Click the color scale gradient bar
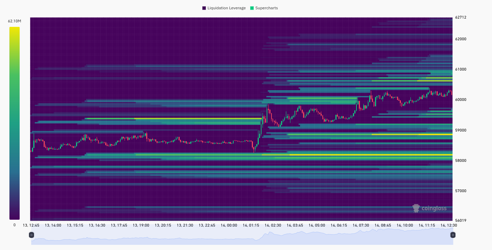Screen dimensions: 492x250 pos(14,123)
